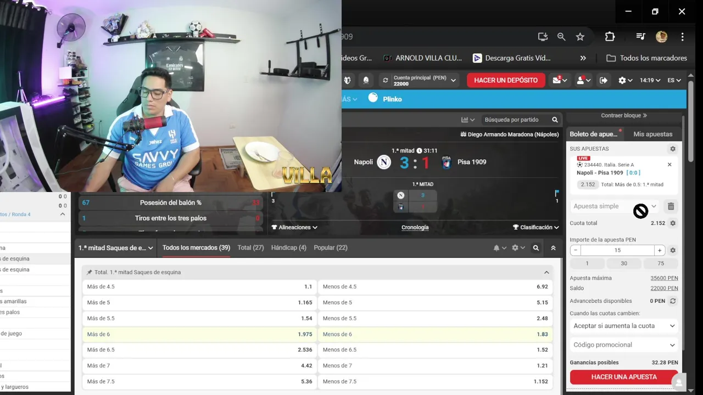
Task: Open the Todos los marcadores bookmarks folder
Action: click(647, 58)
